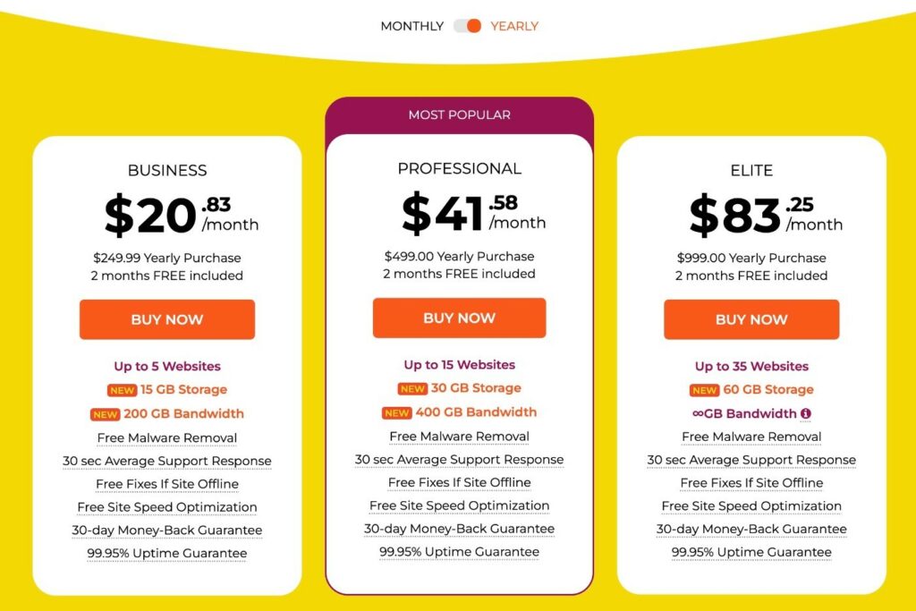
Task: Click BUY NOW for Professional plan
Action: [459, 318]
